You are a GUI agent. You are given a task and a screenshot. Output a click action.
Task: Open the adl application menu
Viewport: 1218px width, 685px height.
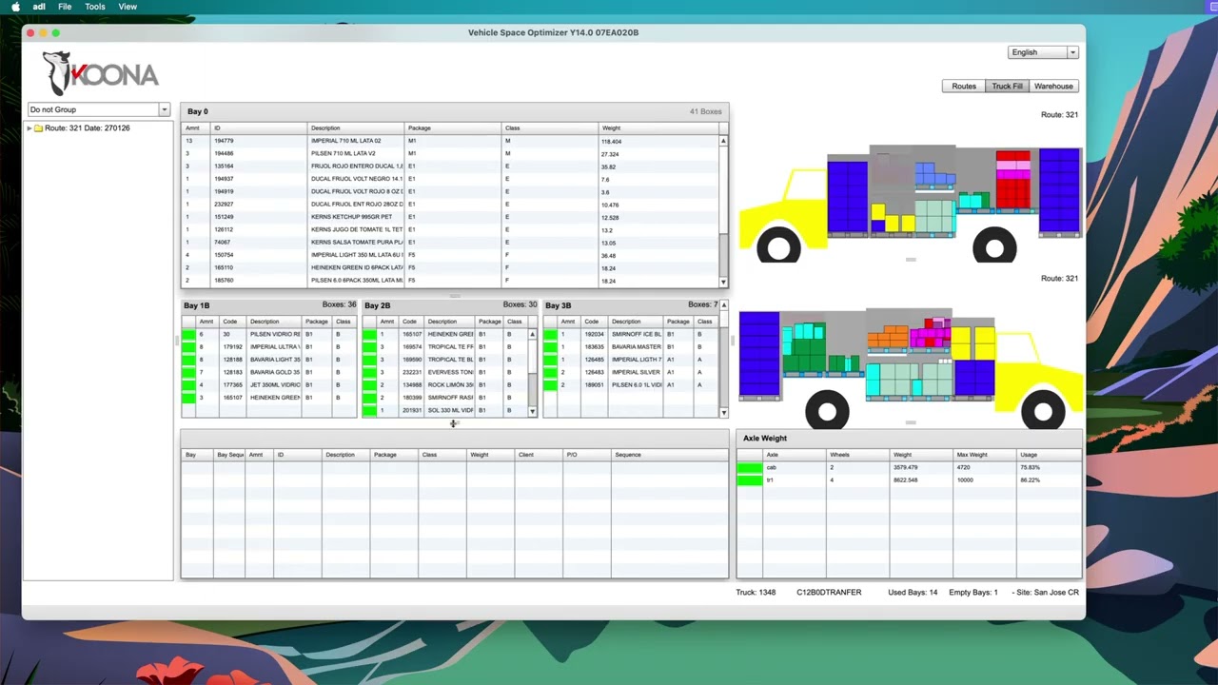[39, 7]
